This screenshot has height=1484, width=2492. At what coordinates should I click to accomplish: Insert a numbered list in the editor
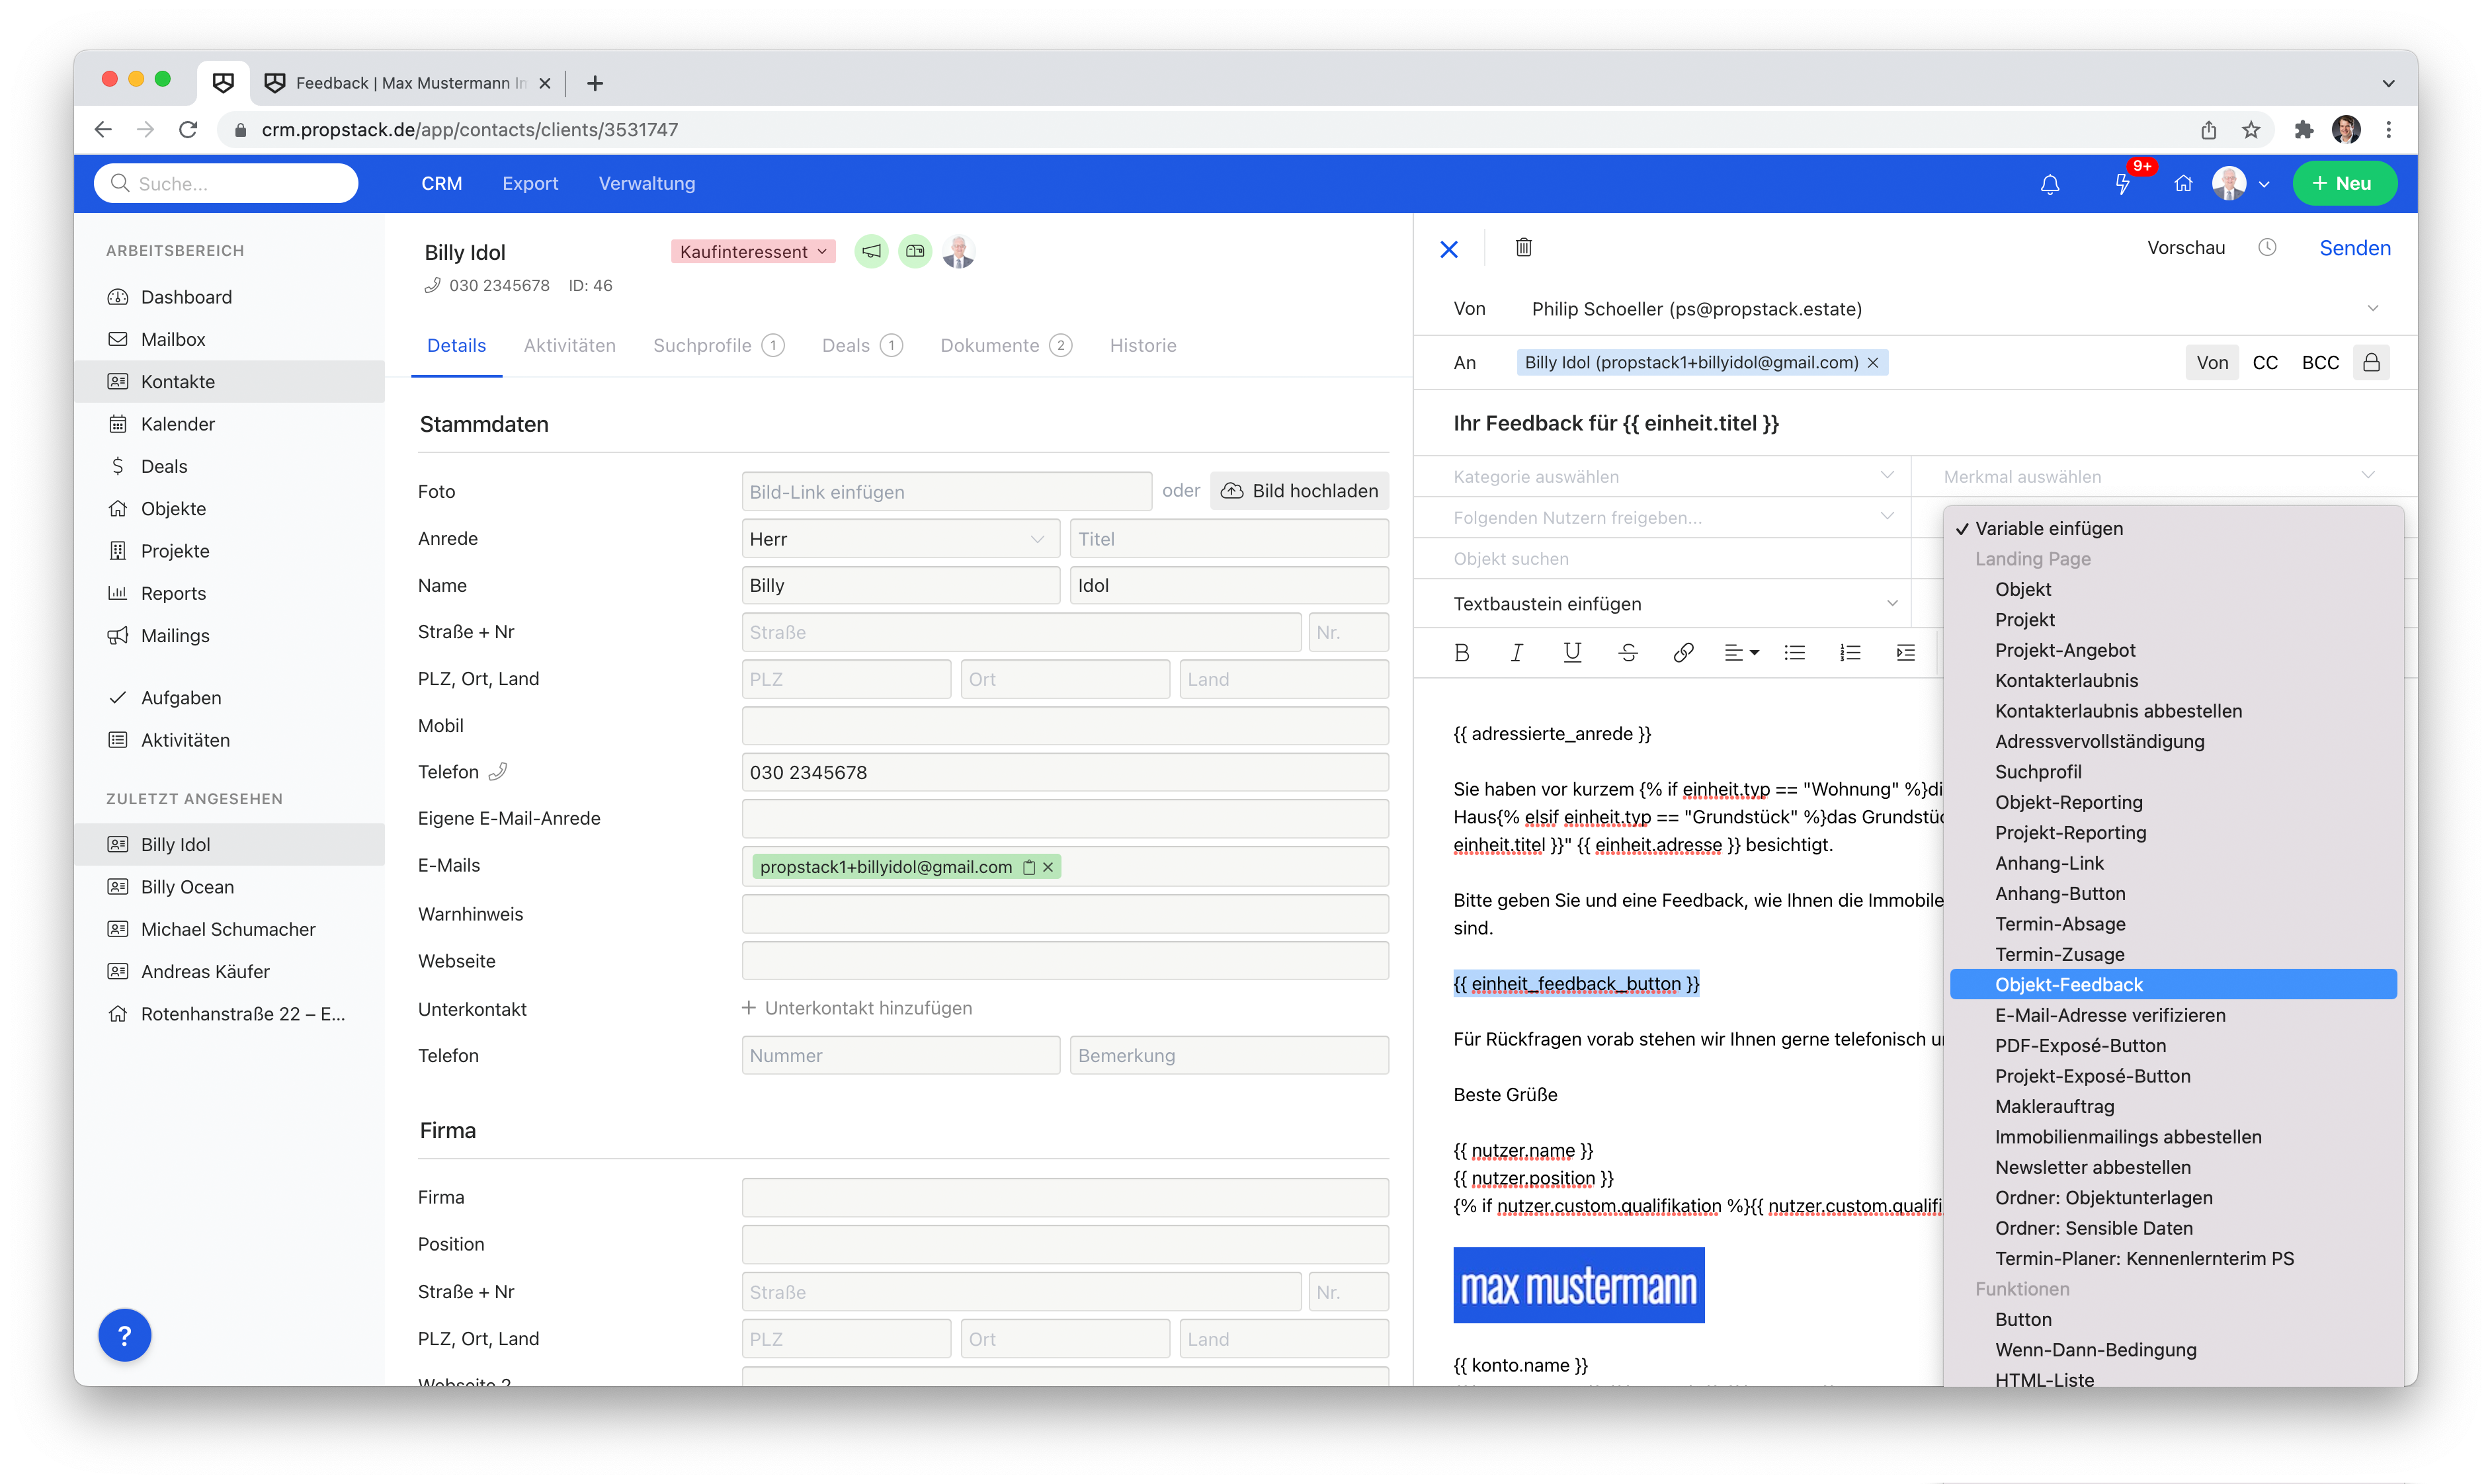(x=1850, y=653)
